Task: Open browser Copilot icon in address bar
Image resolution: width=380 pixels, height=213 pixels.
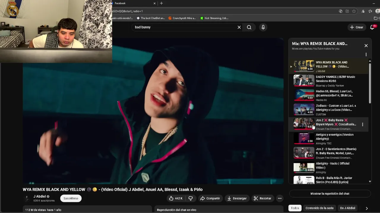Action: click(341, 11)
